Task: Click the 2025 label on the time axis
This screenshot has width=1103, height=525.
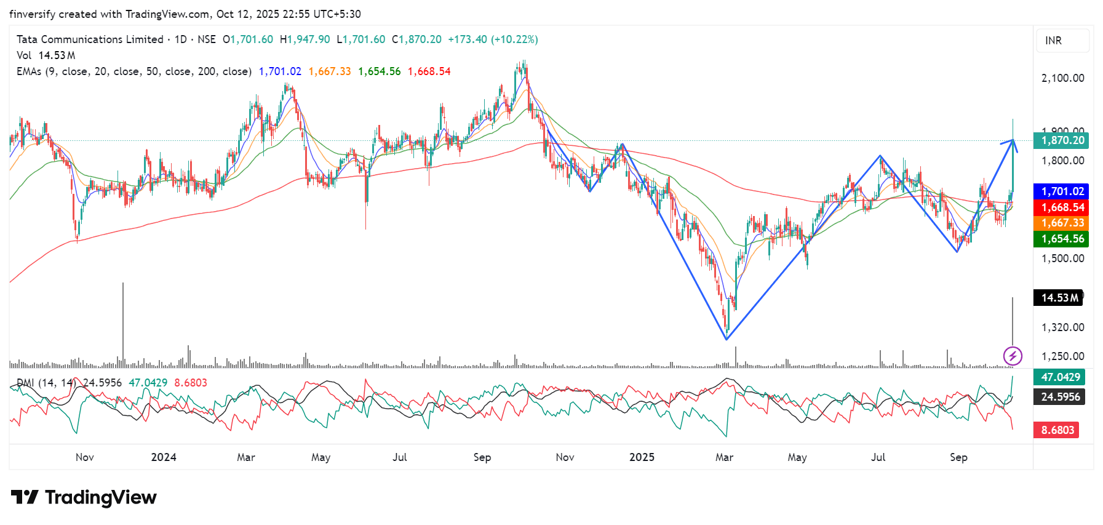Action: [x=642, y=457]
